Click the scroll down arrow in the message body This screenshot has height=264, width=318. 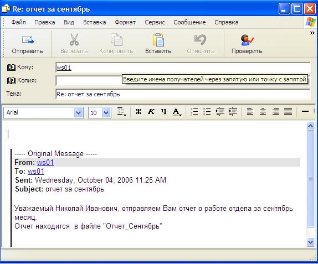click(310, 242)
